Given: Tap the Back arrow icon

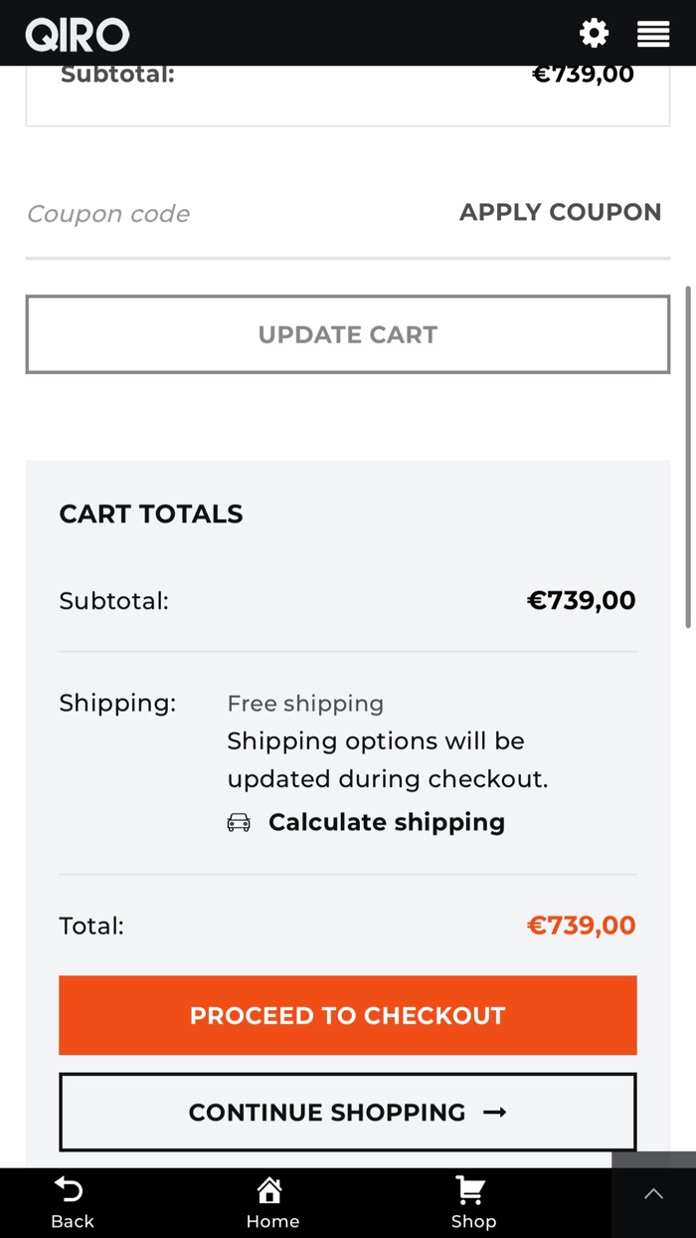Looking at the screenshot, I should (69, 1189).
